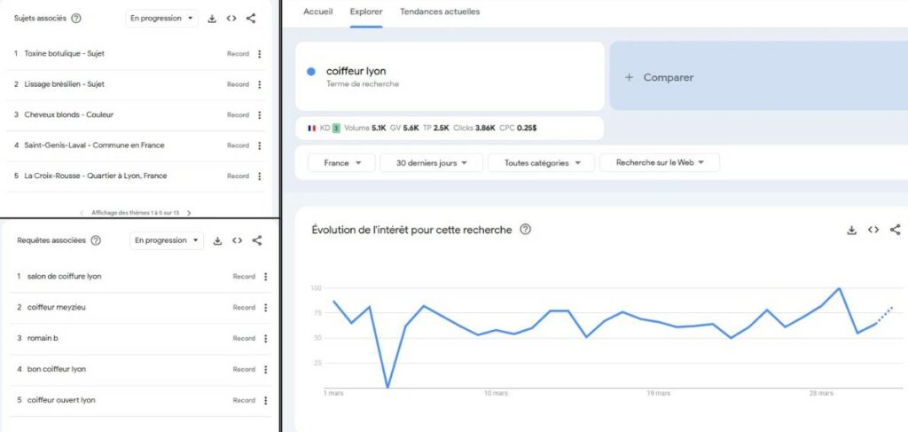Viewport: 908px width, 432px height.
Task: Open the Saint-Genis-Laval topic
Action: click(94, 146)
